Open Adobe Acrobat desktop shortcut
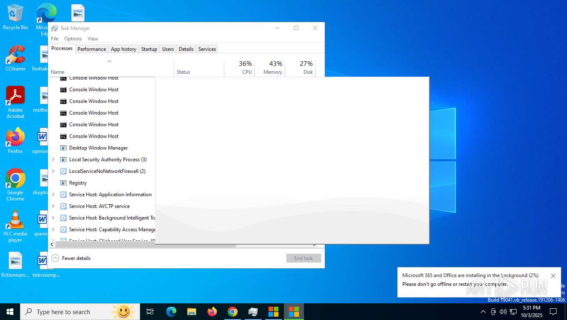 click(15, 102)
